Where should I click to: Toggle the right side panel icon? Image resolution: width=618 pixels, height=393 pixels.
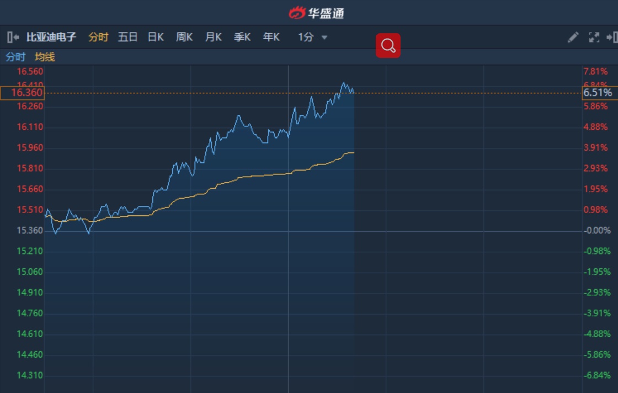pos(611,37)
